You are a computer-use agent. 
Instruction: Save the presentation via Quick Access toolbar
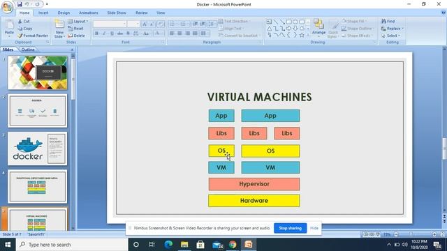tap(20, 4)
